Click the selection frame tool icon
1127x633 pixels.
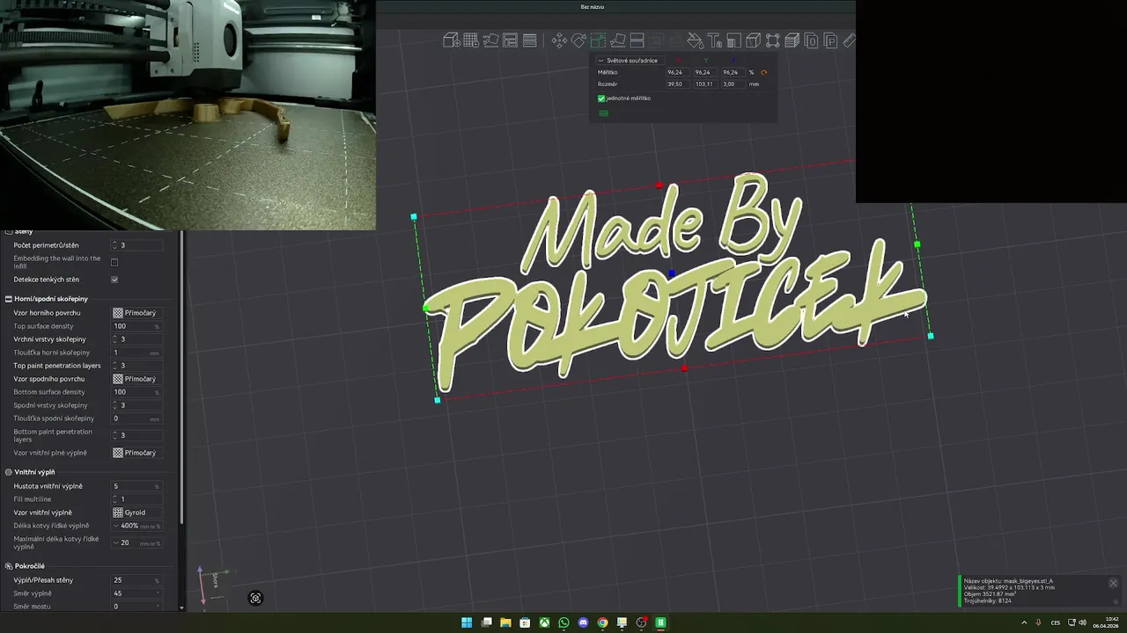coord(772,40)
